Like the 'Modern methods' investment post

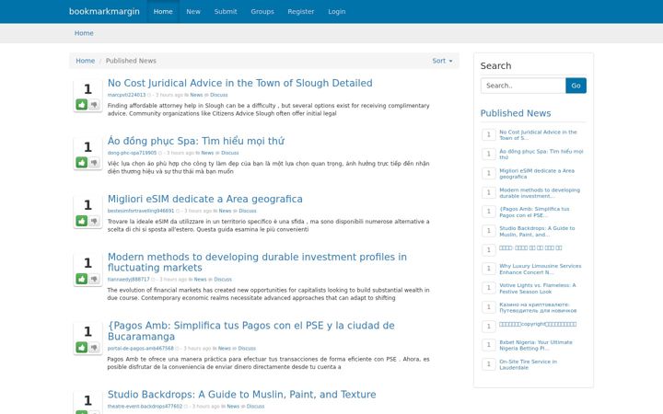(x=82, y=279)
